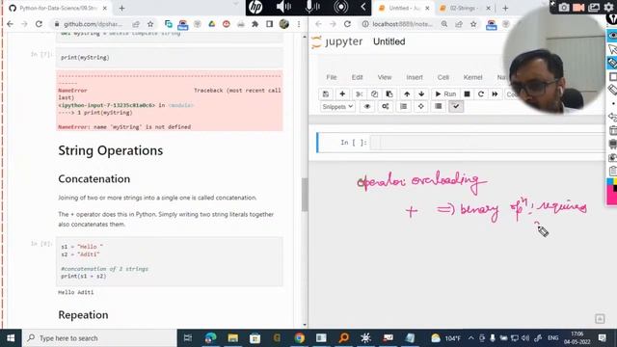617x347 pixels.
Task: Restart the kernel with circular arrow
Action: tap(481, 94)
